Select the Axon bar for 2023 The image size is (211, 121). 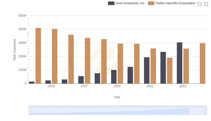pos(180,63)
